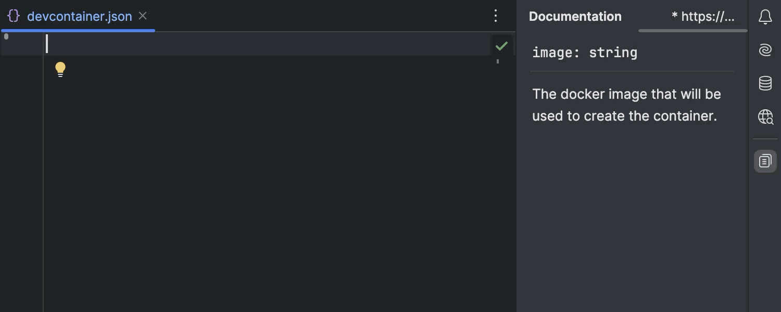Click the scrollbar under the documentation tabs

692,31
